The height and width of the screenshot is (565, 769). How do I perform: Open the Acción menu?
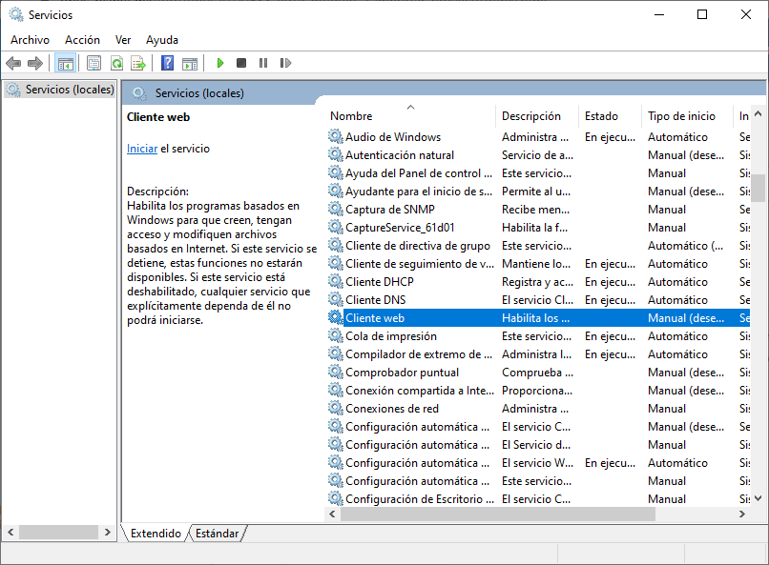coord(82,40)
